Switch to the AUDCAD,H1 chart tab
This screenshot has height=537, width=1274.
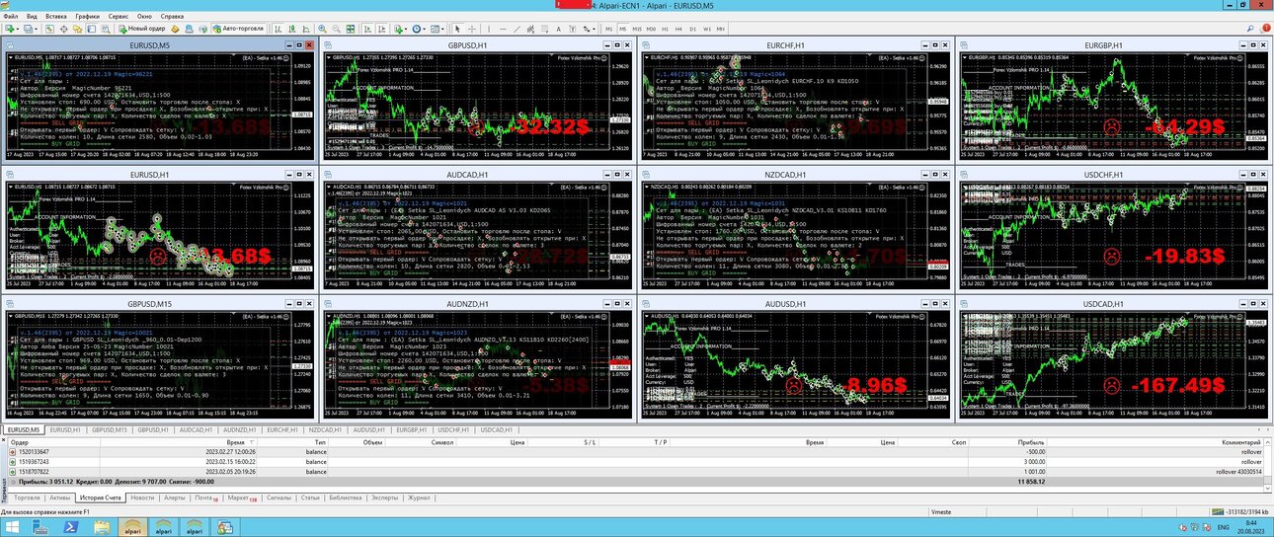coord(196,429)
